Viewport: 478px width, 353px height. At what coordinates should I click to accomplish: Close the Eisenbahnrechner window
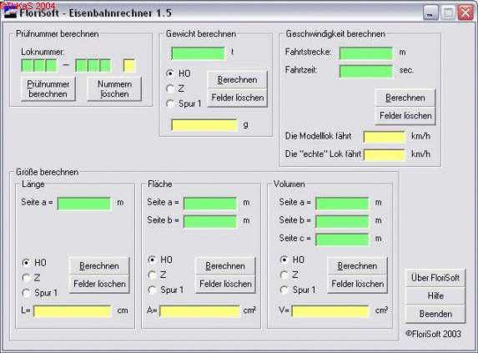(466, 13)
